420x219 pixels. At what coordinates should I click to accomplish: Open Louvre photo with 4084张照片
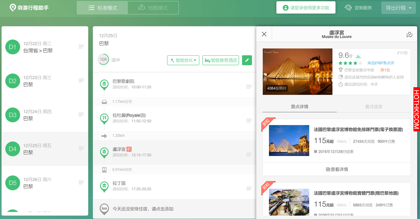click(297, 71)
